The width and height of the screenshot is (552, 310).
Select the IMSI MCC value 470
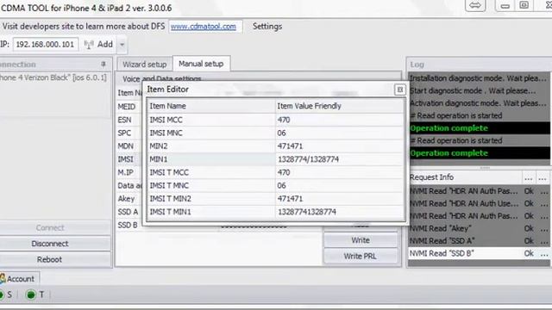tap(284, 120)
